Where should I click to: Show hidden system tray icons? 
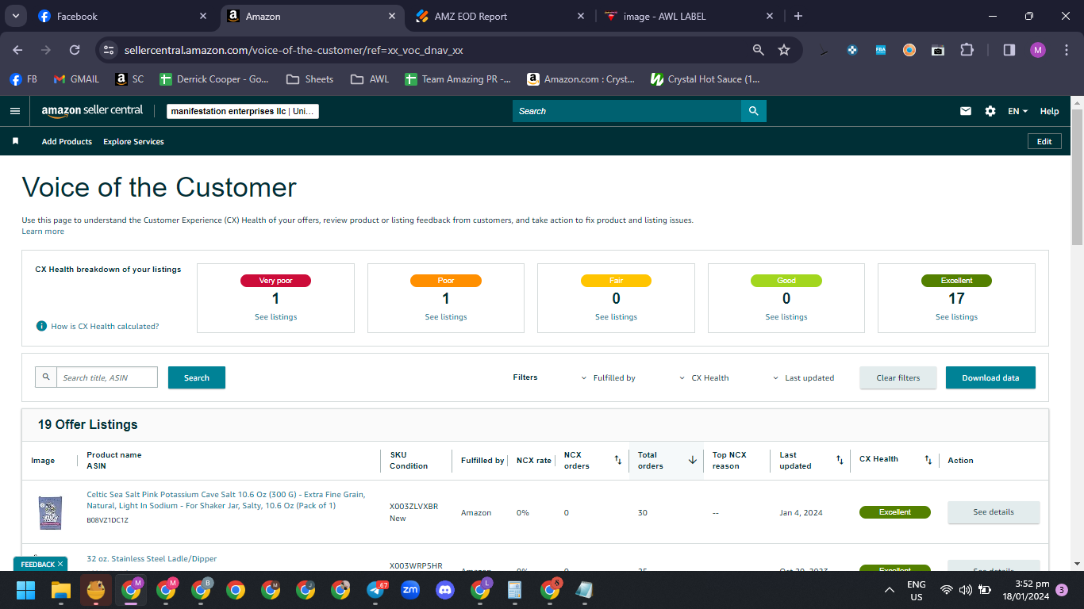(x=890, y=590)
